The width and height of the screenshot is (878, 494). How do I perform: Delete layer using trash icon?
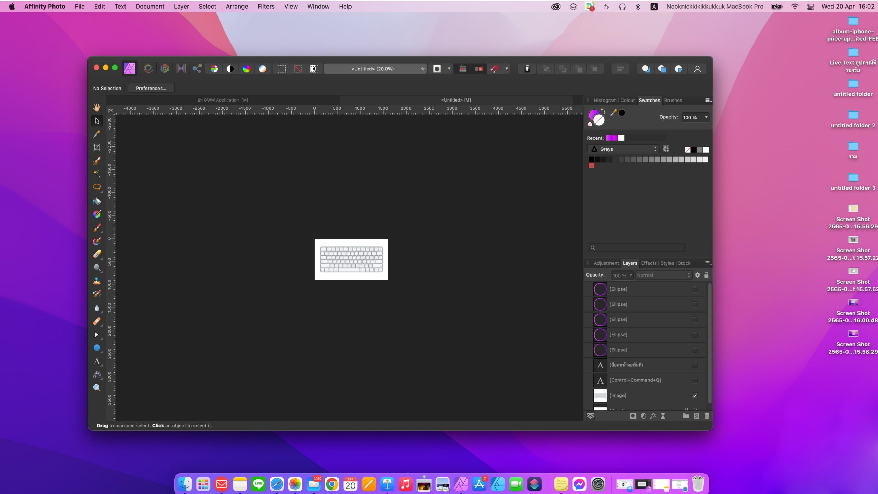pos(707,416)
